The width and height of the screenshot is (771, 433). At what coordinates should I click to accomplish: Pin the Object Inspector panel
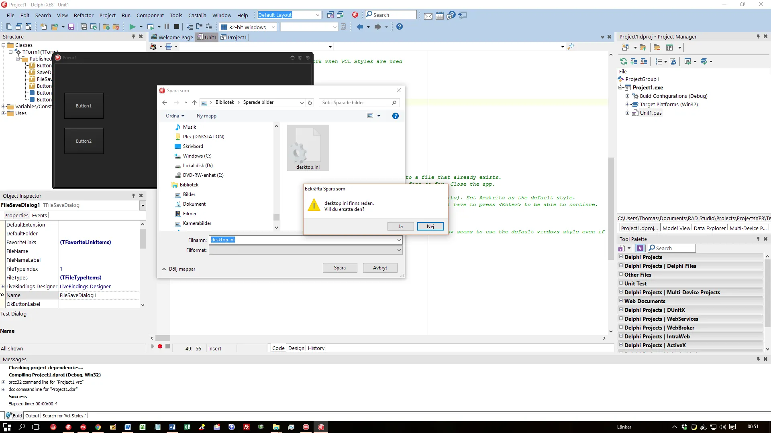click(133, 196)
